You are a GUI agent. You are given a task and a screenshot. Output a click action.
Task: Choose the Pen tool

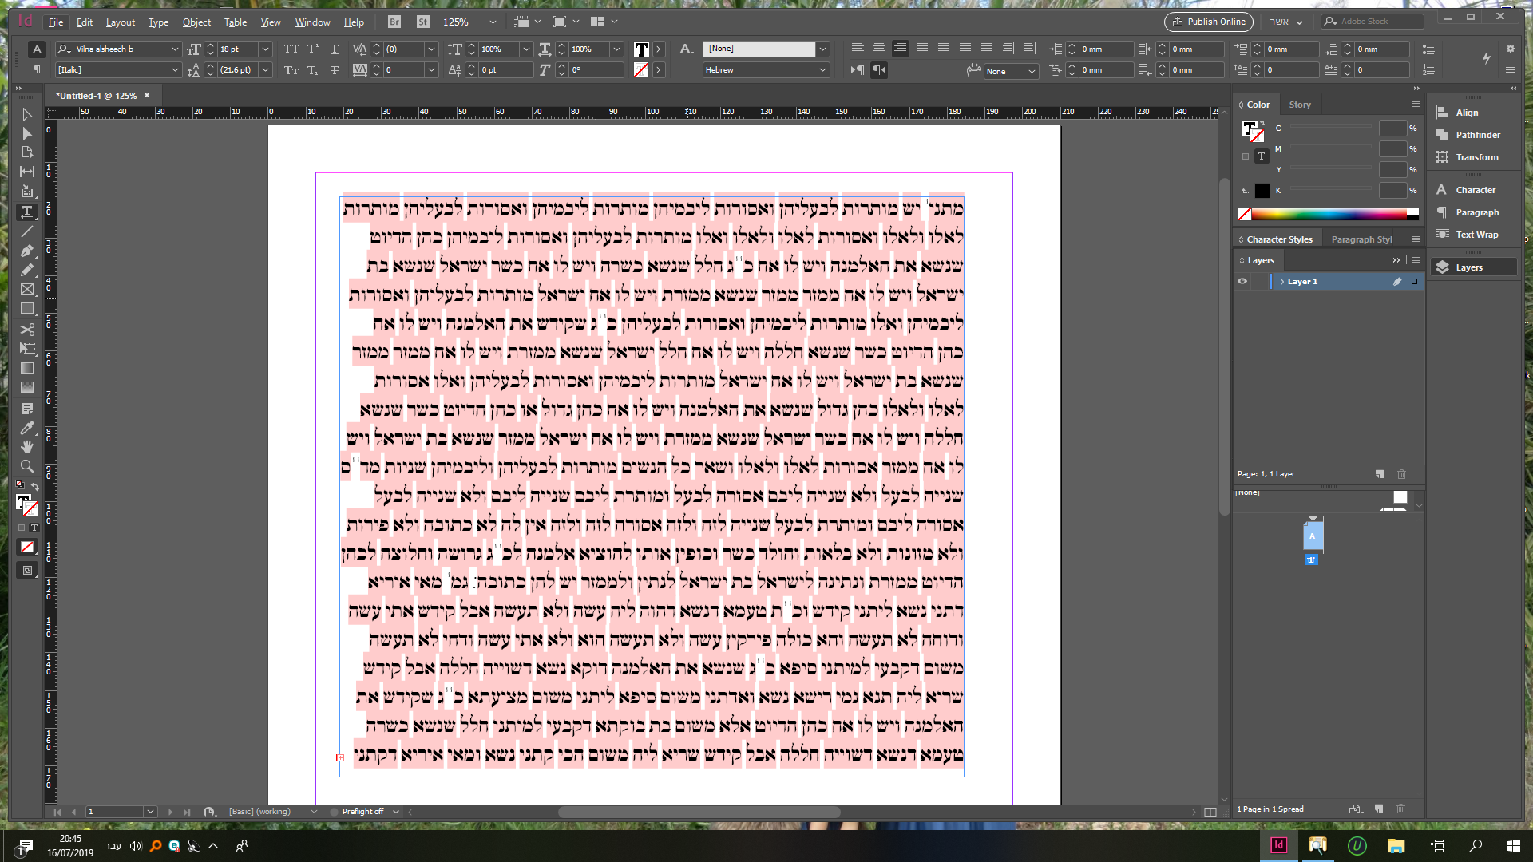27,250
